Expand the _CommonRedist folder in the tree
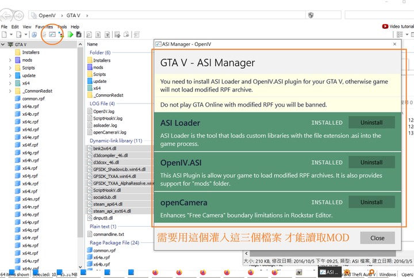 (10, 90)
